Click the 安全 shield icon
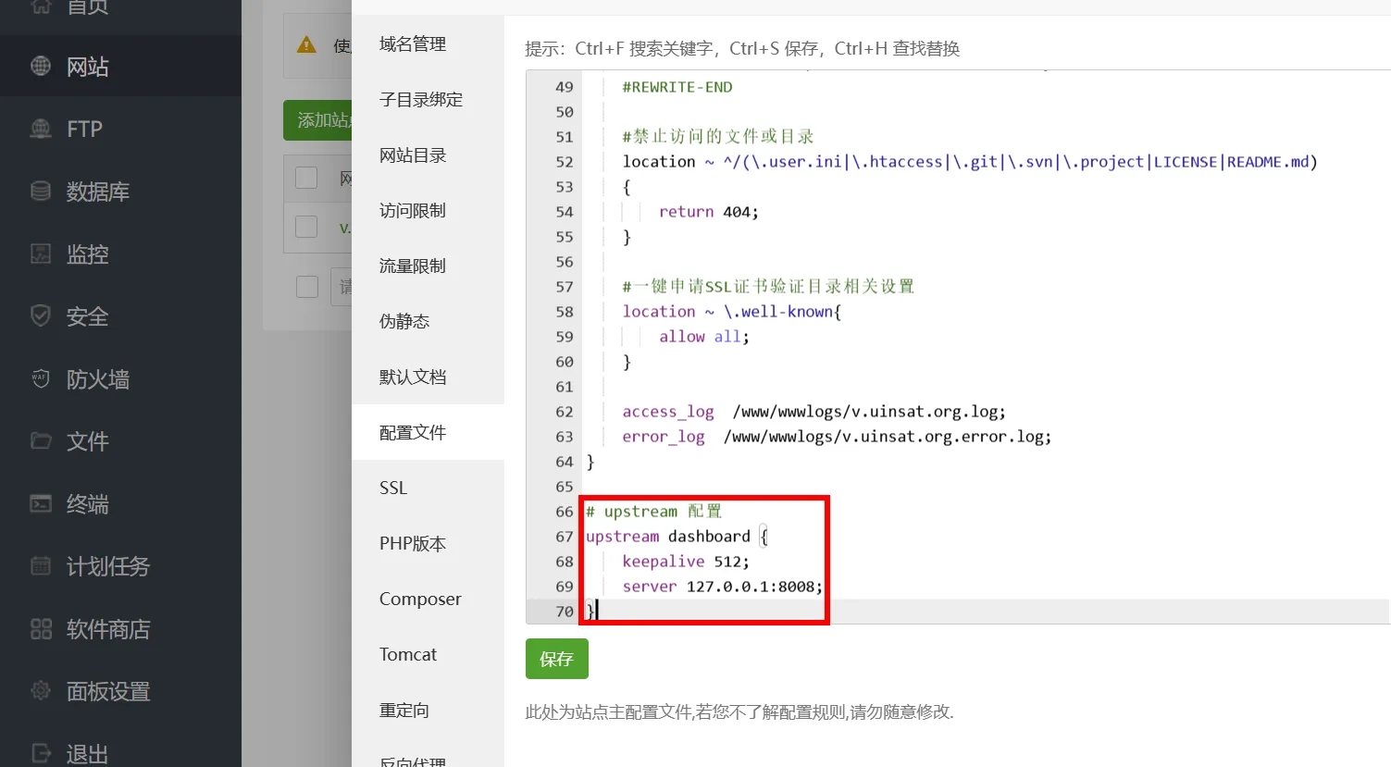Viewport: 1391px width, 767px height. coord(41,316)
